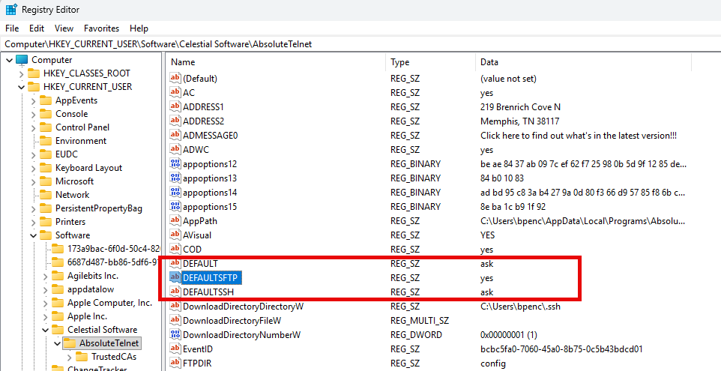The image size is (721, 371).
Task: Select the Control Panel key in tree
Action: tap(82, 127)
